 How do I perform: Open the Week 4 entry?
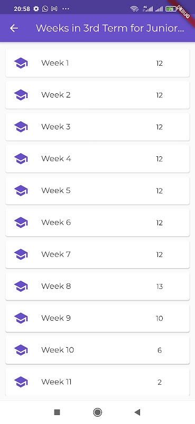coord(97,158)
